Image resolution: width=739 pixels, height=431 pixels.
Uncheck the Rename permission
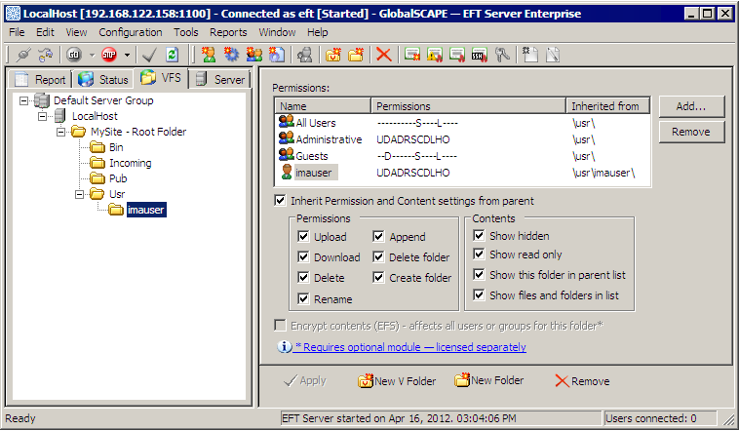[303, 298]
